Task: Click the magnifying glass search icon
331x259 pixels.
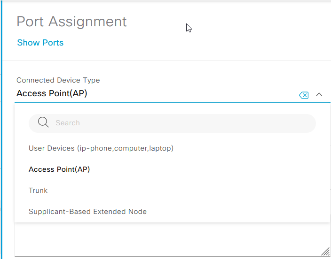Action: point(43,122)
